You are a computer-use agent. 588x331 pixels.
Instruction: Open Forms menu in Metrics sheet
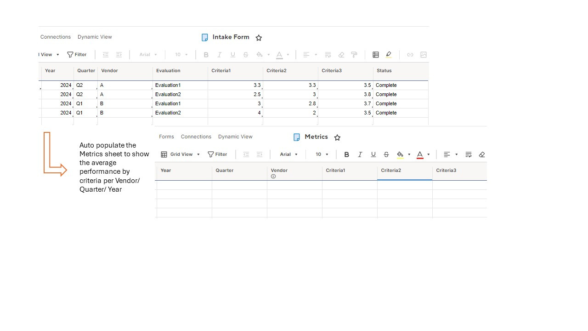click(x=166, y=137)
